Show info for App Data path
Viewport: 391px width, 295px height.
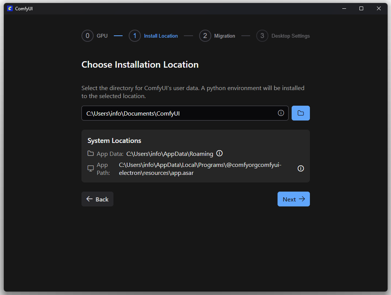click(219, 153)
